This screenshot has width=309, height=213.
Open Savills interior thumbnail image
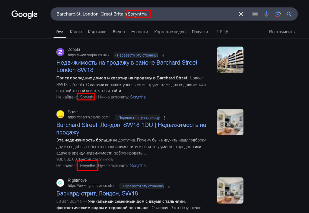[x=230, y=122]
